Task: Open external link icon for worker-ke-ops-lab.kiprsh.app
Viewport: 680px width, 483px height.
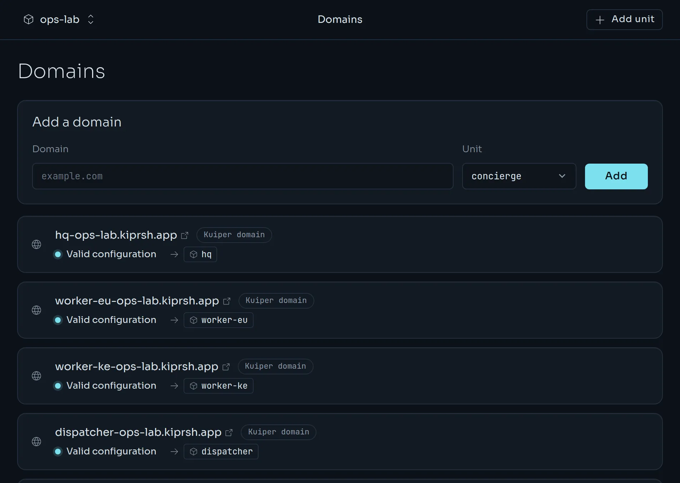Action: click(x=226, y=367)
